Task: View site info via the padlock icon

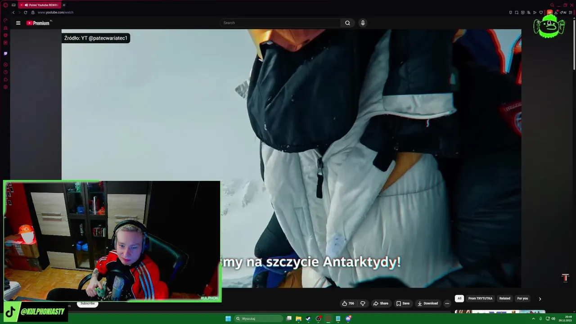Action: point(33,13)
